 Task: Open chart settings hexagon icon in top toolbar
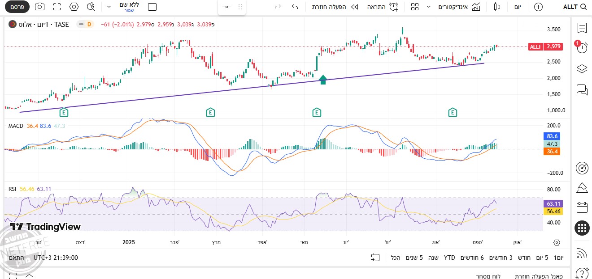[74, 7]
